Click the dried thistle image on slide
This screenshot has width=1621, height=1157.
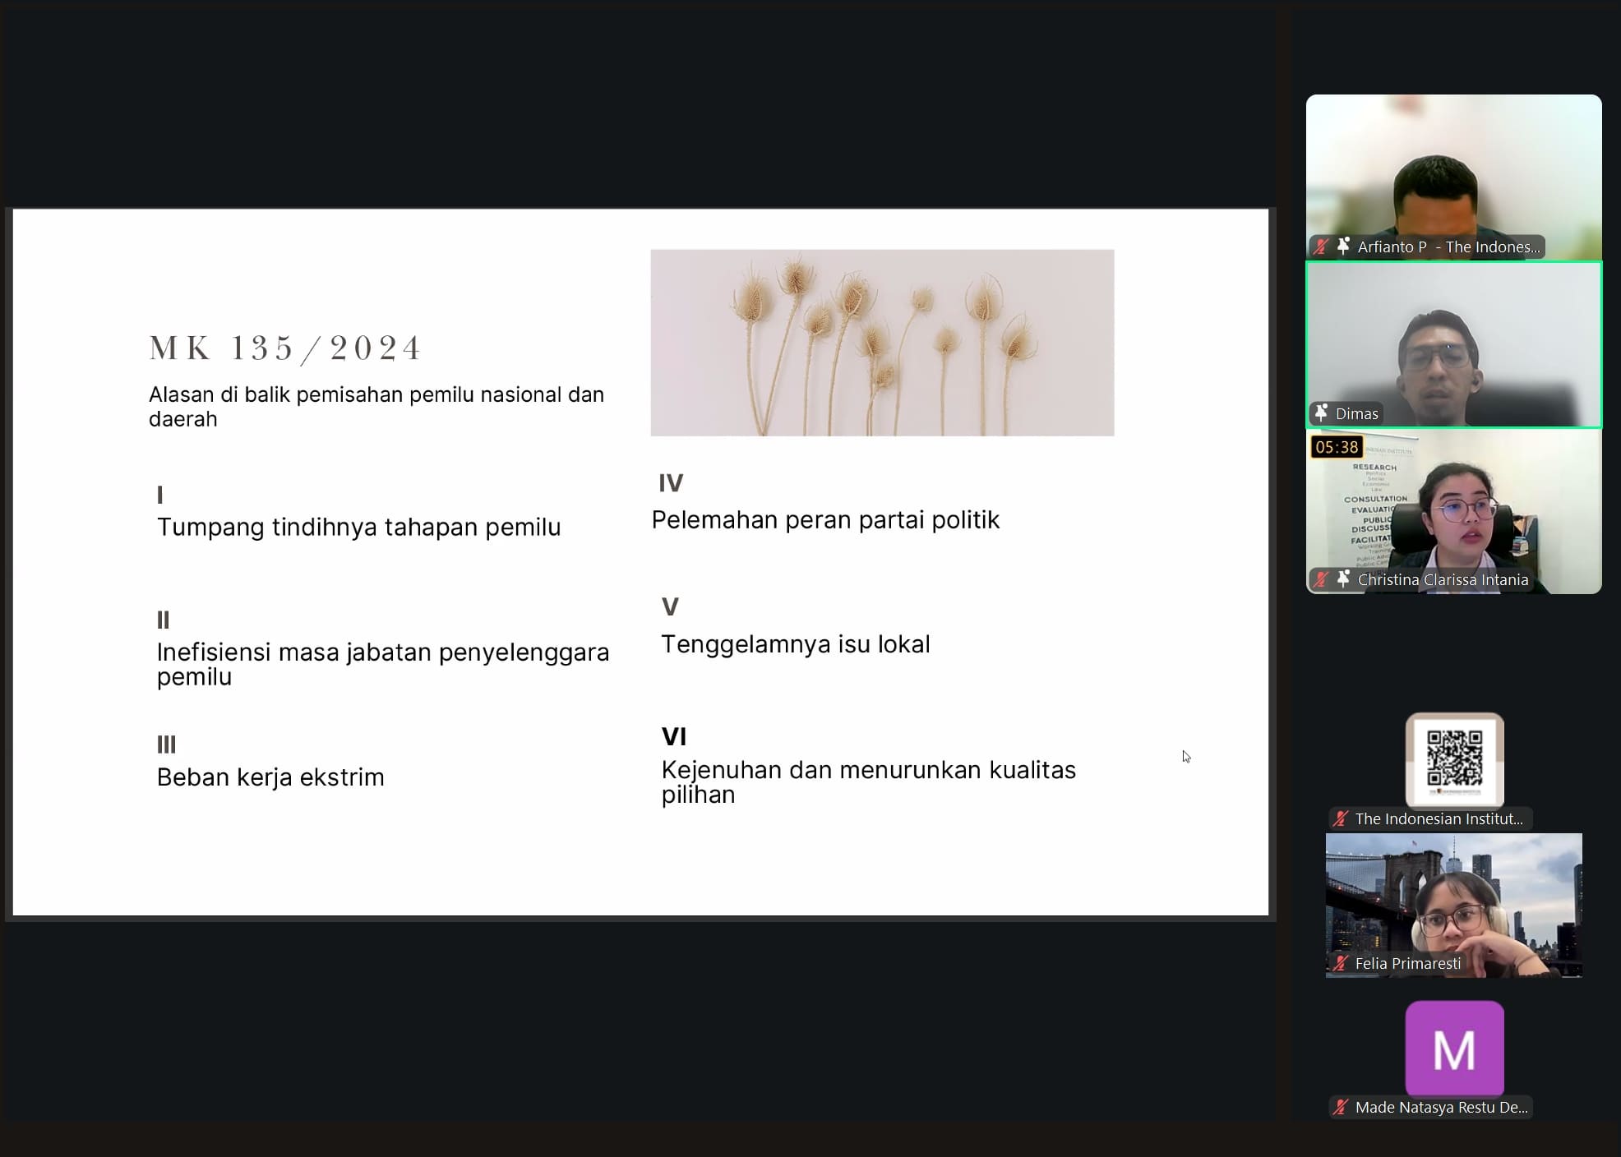[881, 343]
